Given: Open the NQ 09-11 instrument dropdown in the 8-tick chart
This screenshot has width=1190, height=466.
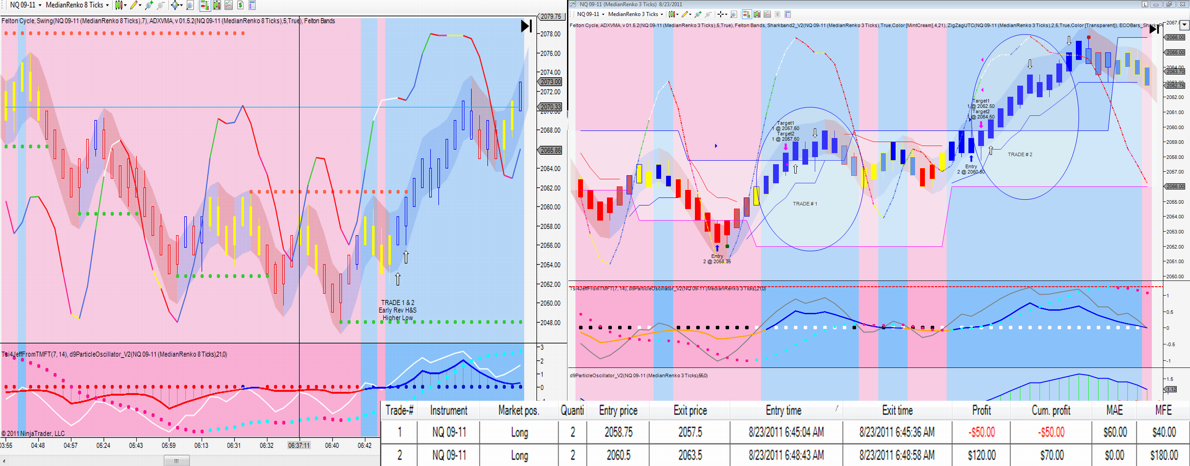Looking at the screenshot, I should pyautogui.click(x=25, y=5).
